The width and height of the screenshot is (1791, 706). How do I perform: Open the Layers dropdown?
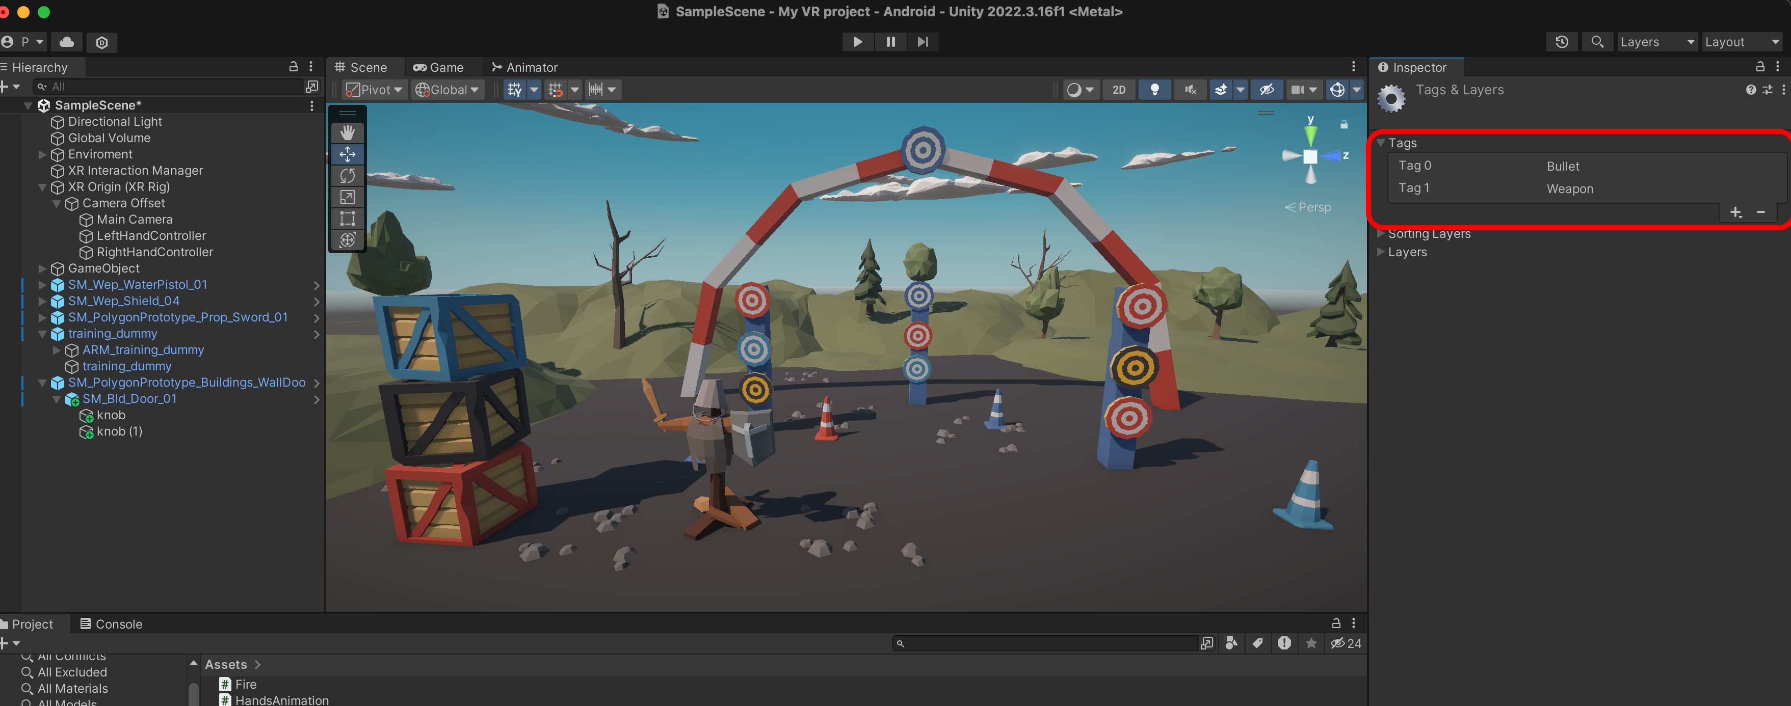pyautogui.click(x=1657, y=42)
